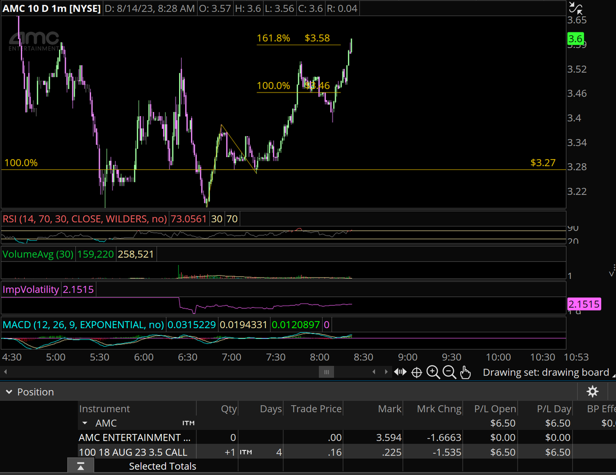This screenshot has width=616, height=475.
Task: Click the pink 2.1515 ImpVolatility bubble
Action: (x=584, y=305)
